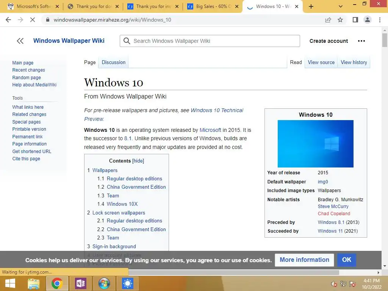Open the View history tab
This screenshot has height=291, width=388.
click(354, 63)
